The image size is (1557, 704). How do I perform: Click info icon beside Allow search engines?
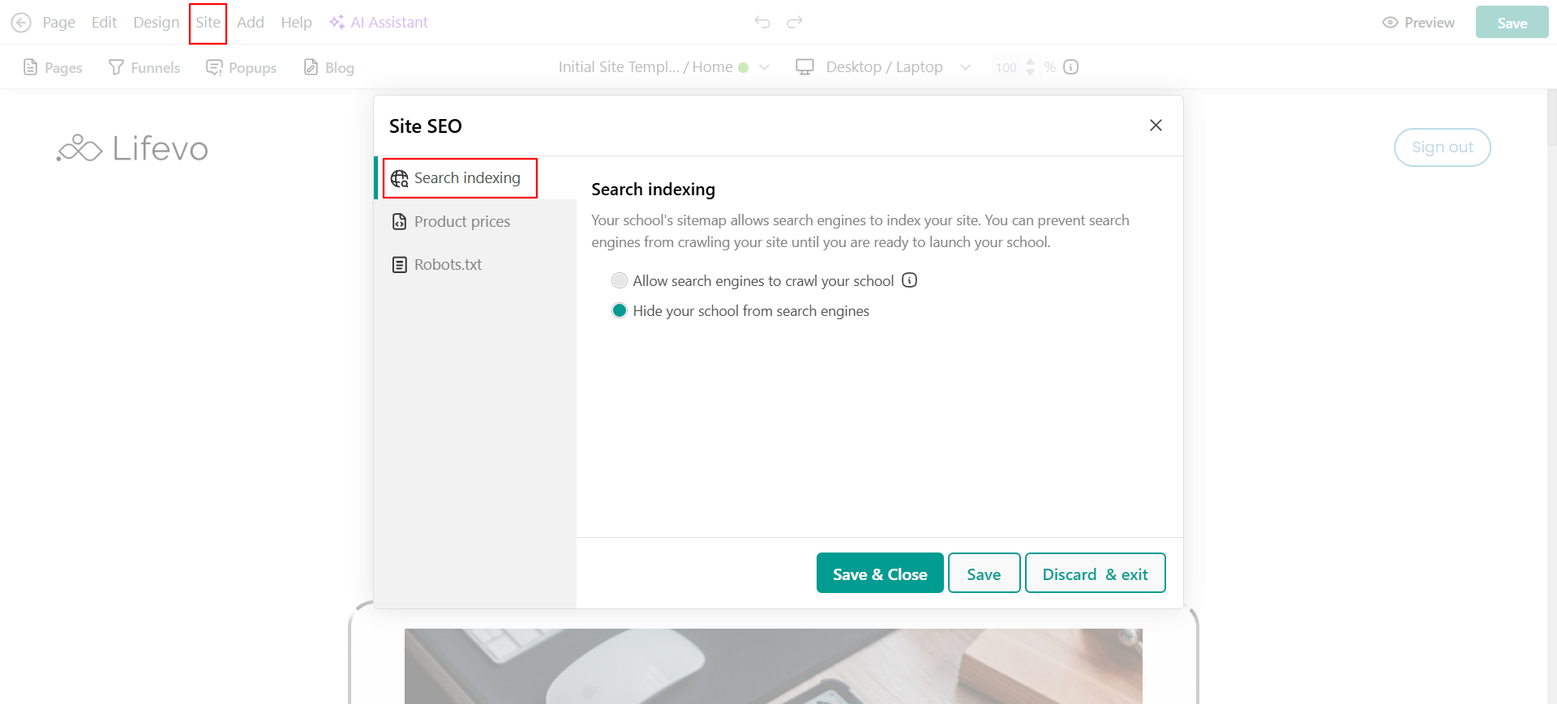[x=910, y=280]
